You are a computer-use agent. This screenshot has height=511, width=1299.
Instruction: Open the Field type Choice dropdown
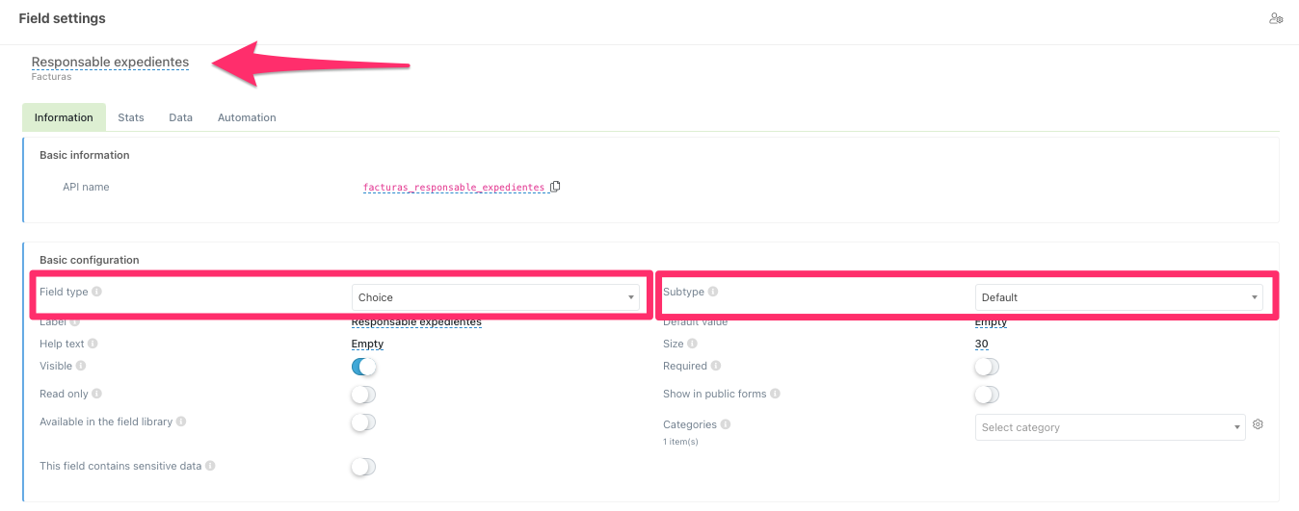(x=495, y=297)
